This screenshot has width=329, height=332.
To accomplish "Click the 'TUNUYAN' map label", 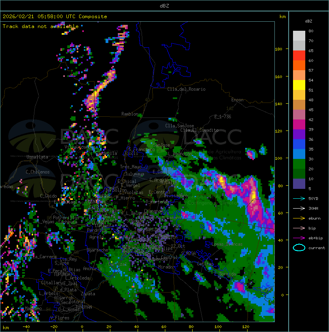I will (84, 307).
